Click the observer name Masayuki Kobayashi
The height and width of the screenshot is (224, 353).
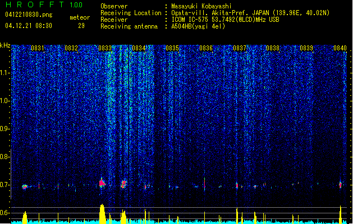(201, 6)
